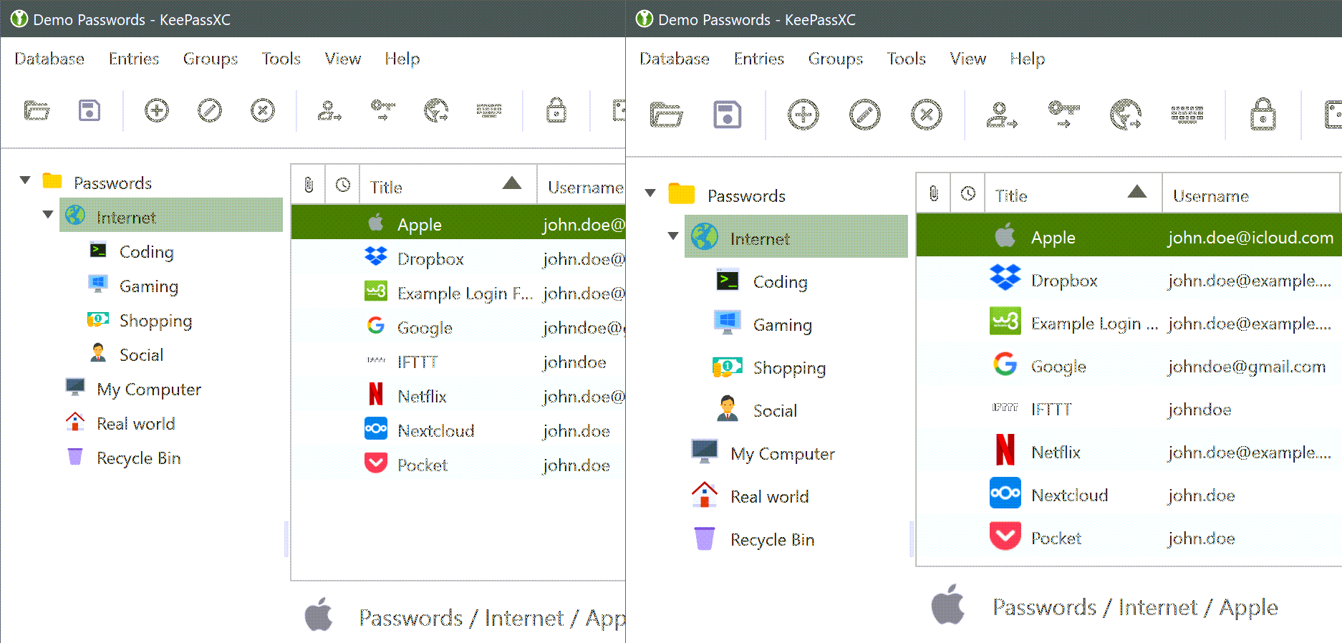The width and height of the screenshot is (1342, 643).
Task: Select the Nextcloud entry in right window
Action: (1069, 495)
